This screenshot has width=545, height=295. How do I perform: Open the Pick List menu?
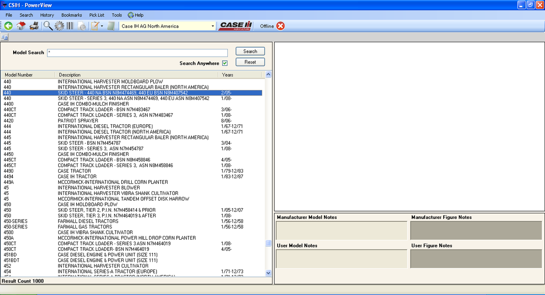click(97, 15)
